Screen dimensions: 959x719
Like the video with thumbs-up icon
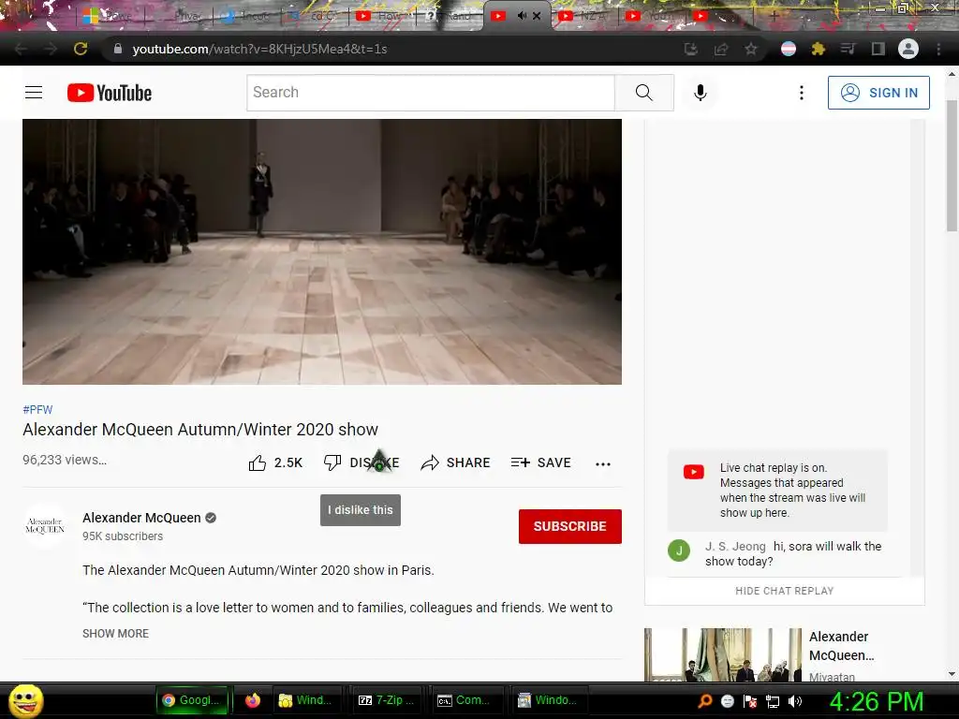point(258,462)
